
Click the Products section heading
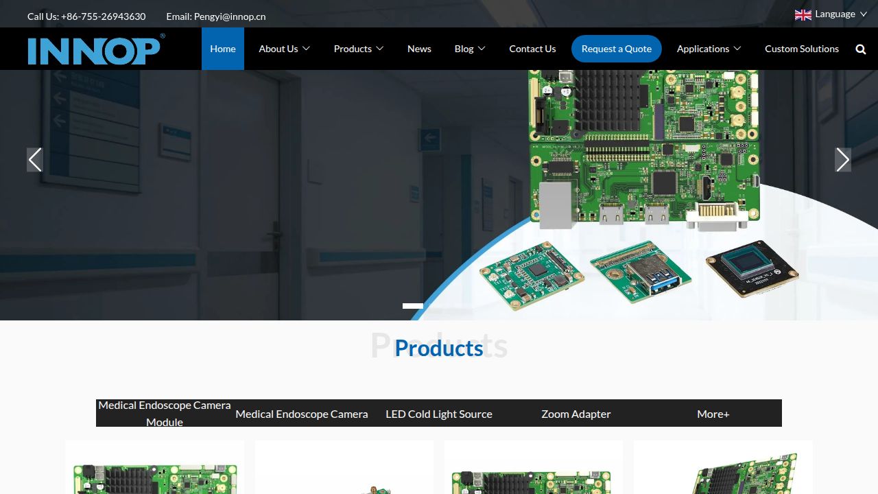pyautogui.click(x=439, y=348)
